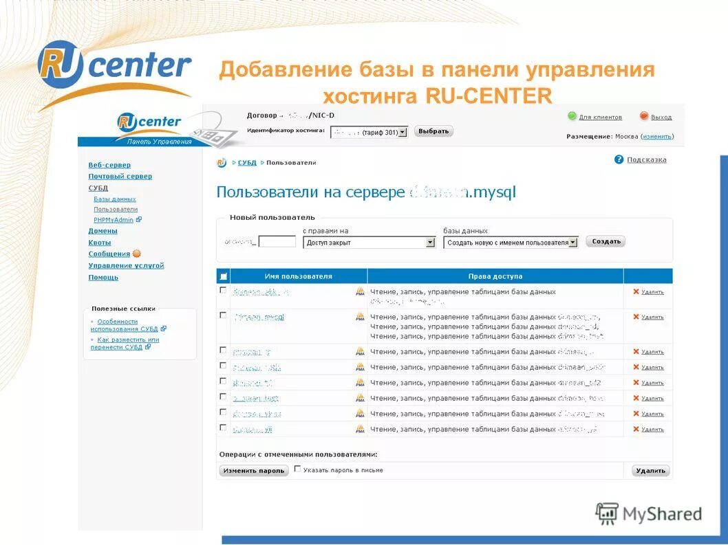Image resolution: width=728 pixels, height=545 pixels.
Task: Click изменить link next to Москва
Action: point(657,136)
